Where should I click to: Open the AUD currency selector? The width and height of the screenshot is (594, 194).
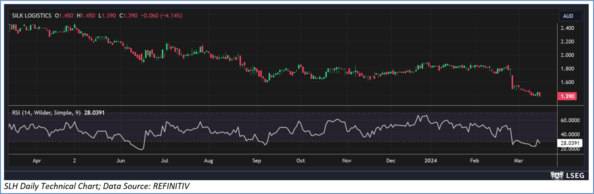569,17
